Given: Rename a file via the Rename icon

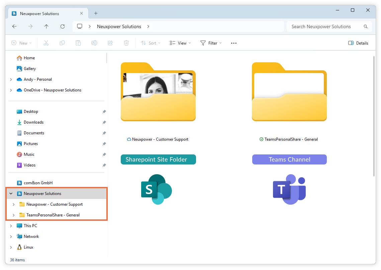Looking at the screenshot, I should click(94, 43).
